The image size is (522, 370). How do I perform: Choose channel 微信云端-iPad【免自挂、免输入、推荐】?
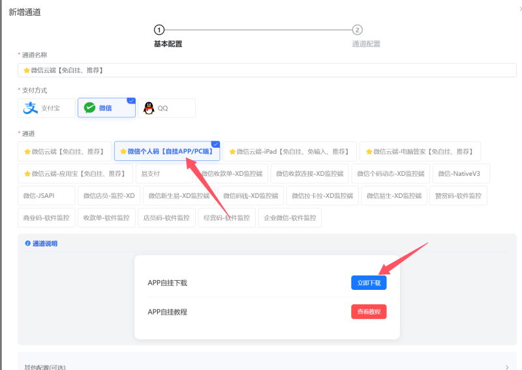290,151
